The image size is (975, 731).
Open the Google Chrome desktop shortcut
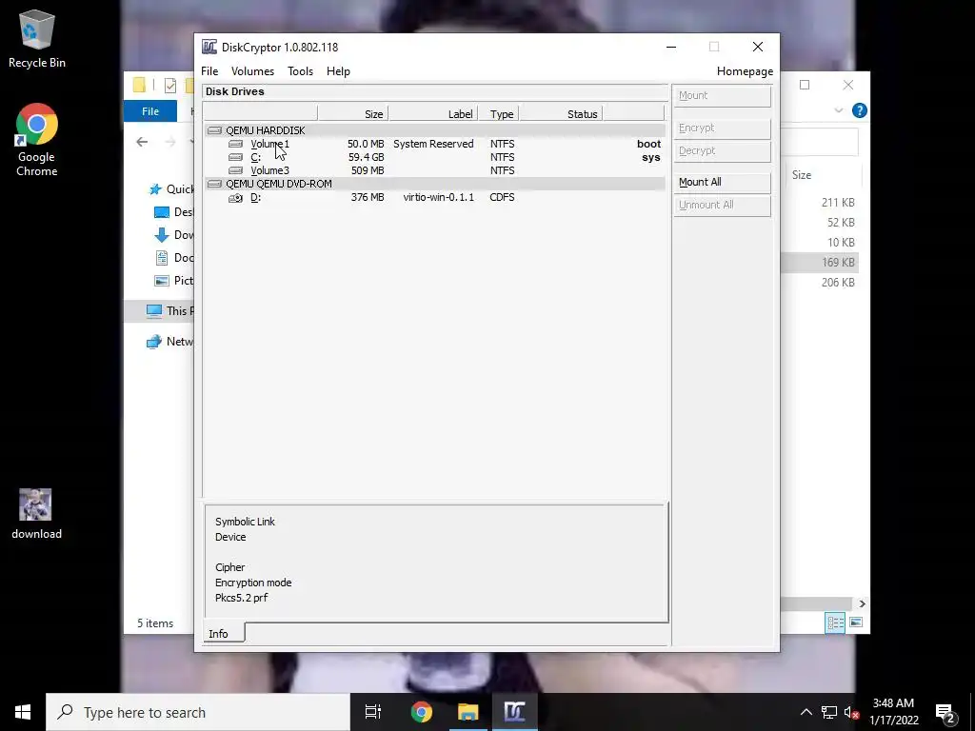pyautogui.click(x=37, y=140)
